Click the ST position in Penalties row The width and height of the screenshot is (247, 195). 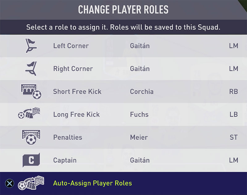[234, 137]
